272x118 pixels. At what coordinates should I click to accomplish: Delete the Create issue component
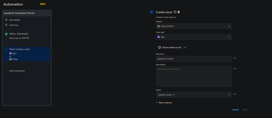click(x=179, y=12)
